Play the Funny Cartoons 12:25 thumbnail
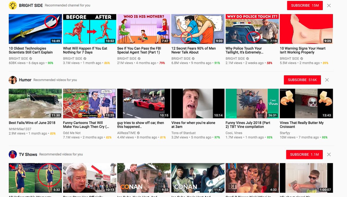The image size is (347, 197). click(x=90, y=104)
